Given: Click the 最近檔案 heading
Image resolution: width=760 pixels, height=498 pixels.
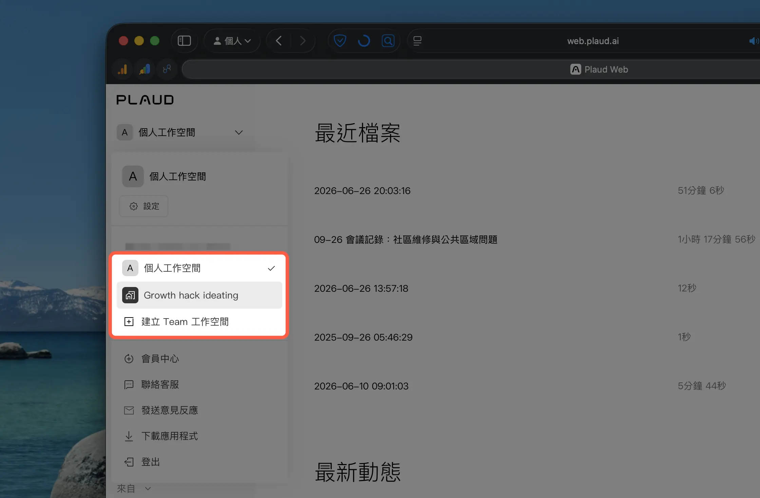Looking at the screenshot, I should click(x=358, y=133).
